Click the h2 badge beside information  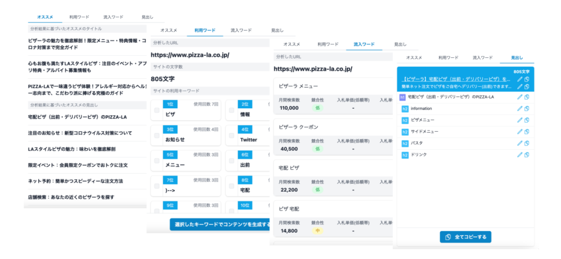pyautogui.click(x=405, y=109)
